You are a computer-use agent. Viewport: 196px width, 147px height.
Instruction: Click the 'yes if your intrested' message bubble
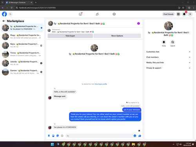click(x=132, y=110)
